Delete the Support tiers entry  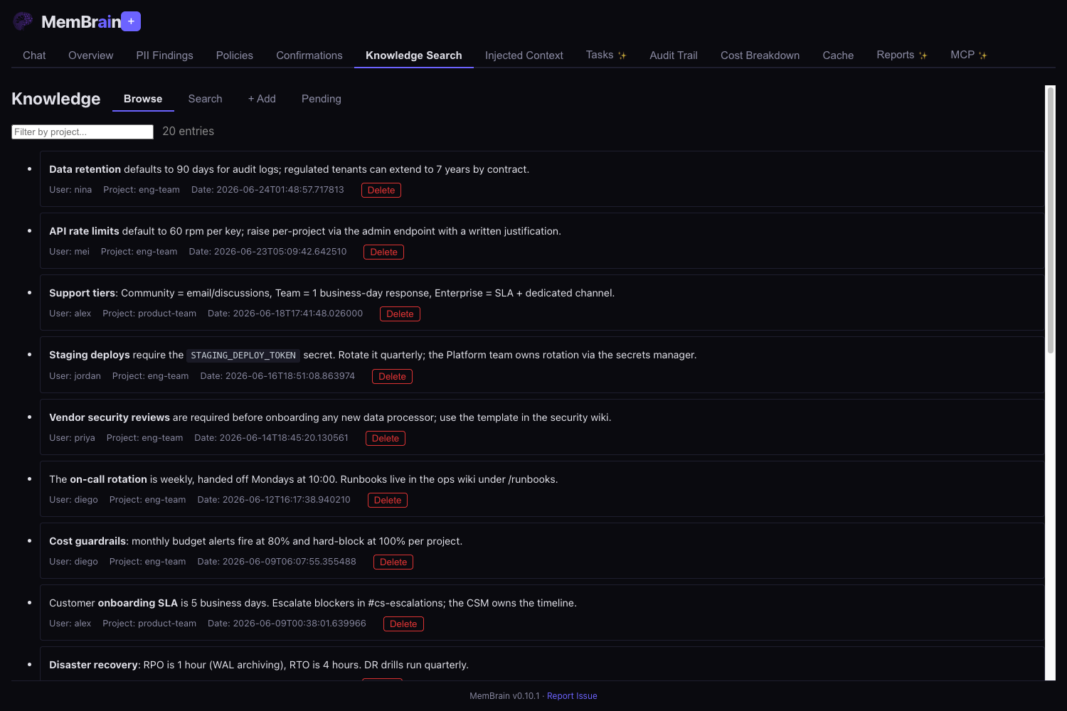click(400, 314)
